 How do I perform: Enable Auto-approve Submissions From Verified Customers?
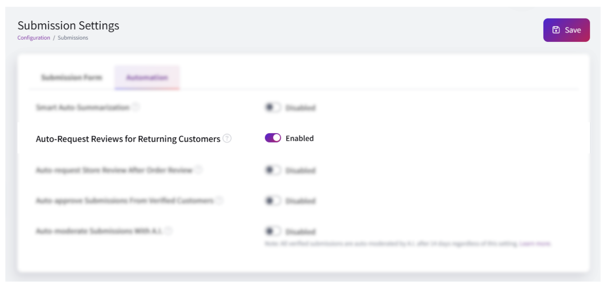tap(273, 200)
